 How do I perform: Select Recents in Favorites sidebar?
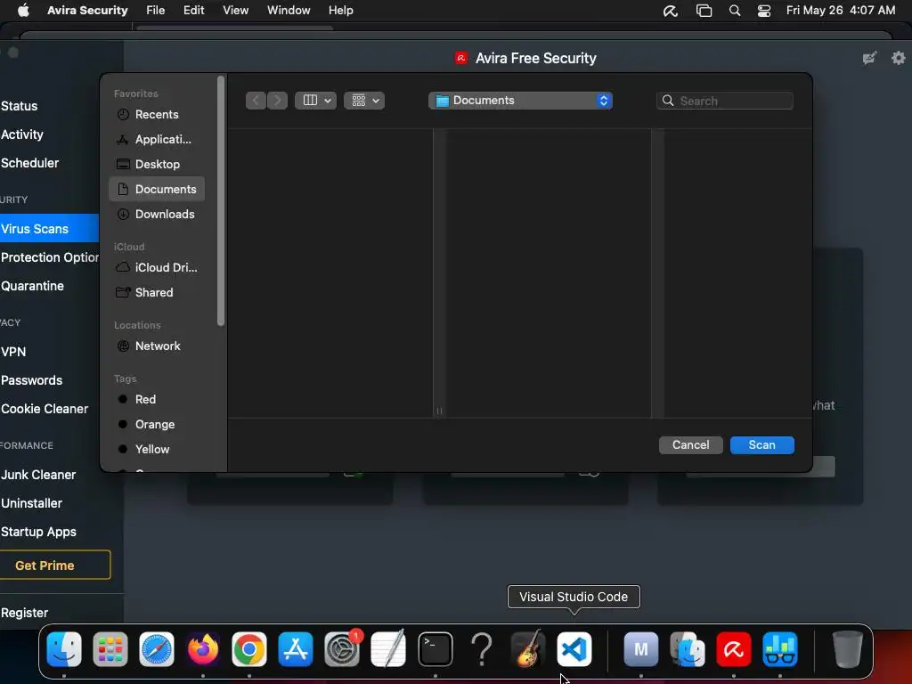point(157,115)
